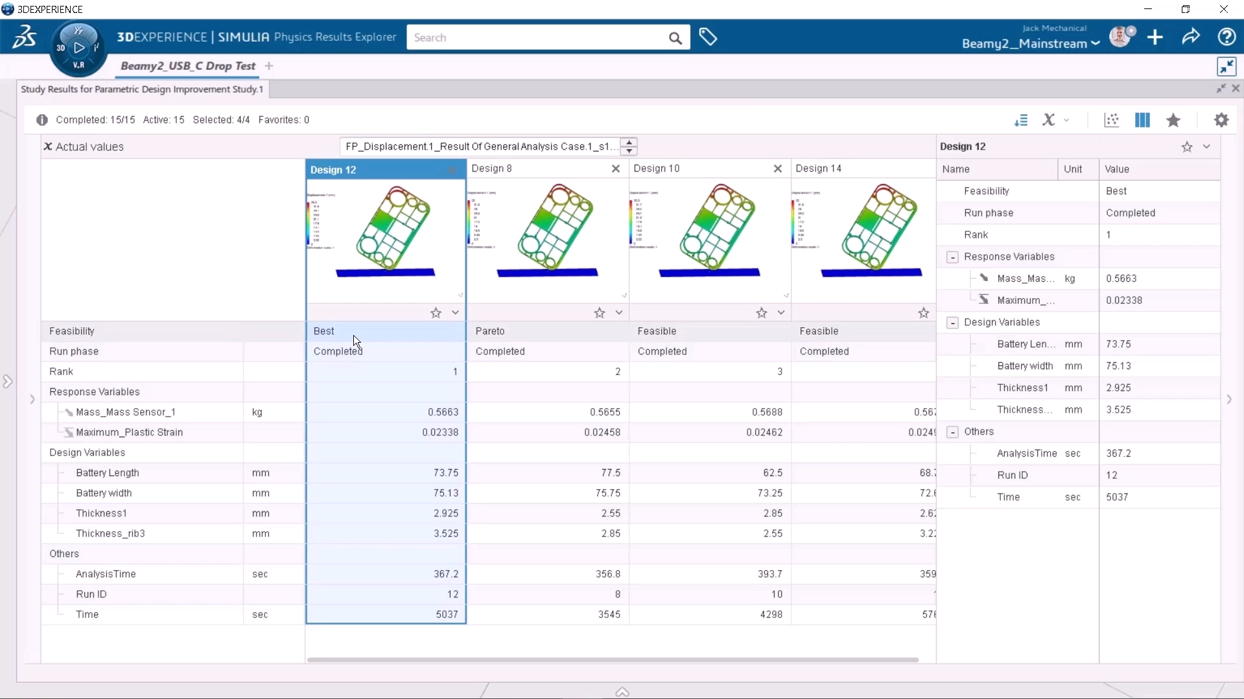This screenshot has height=699, width=1244.
Task: Select the Study Results panel tab
Action: [x=142, y=89]
